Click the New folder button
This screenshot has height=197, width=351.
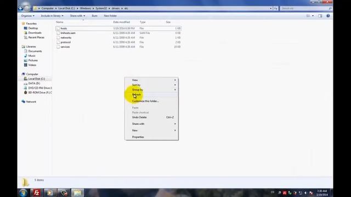(x=110, y=16)
